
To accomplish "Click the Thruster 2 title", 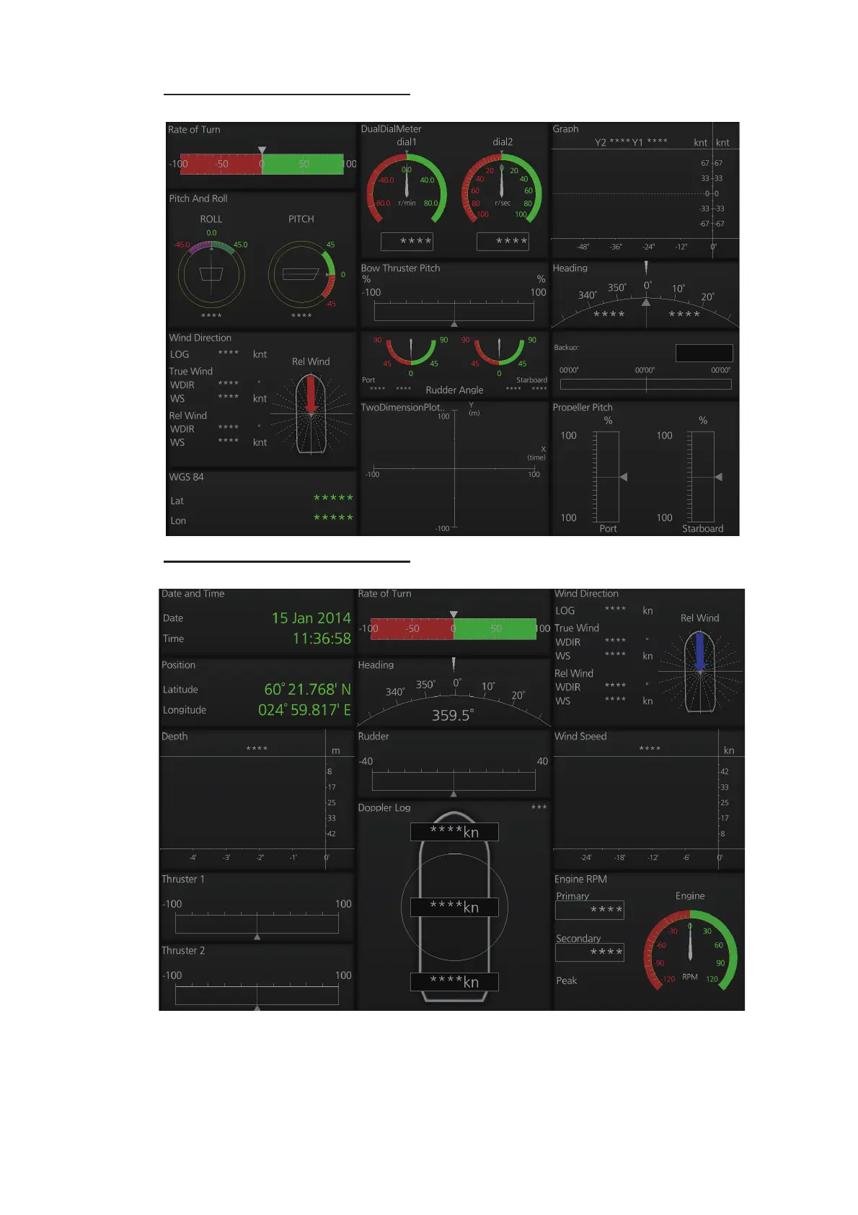I will point(183,951).
